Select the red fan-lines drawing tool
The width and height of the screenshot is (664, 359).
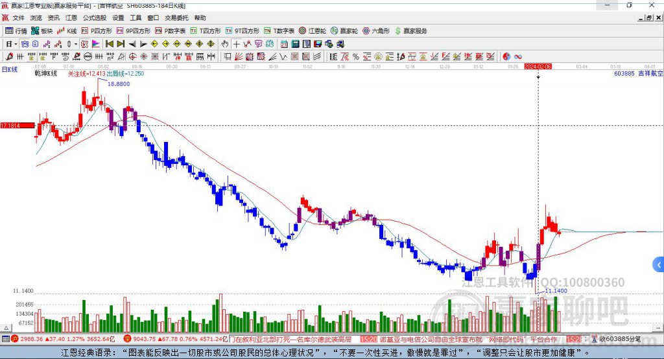click(x=239, y=57)
